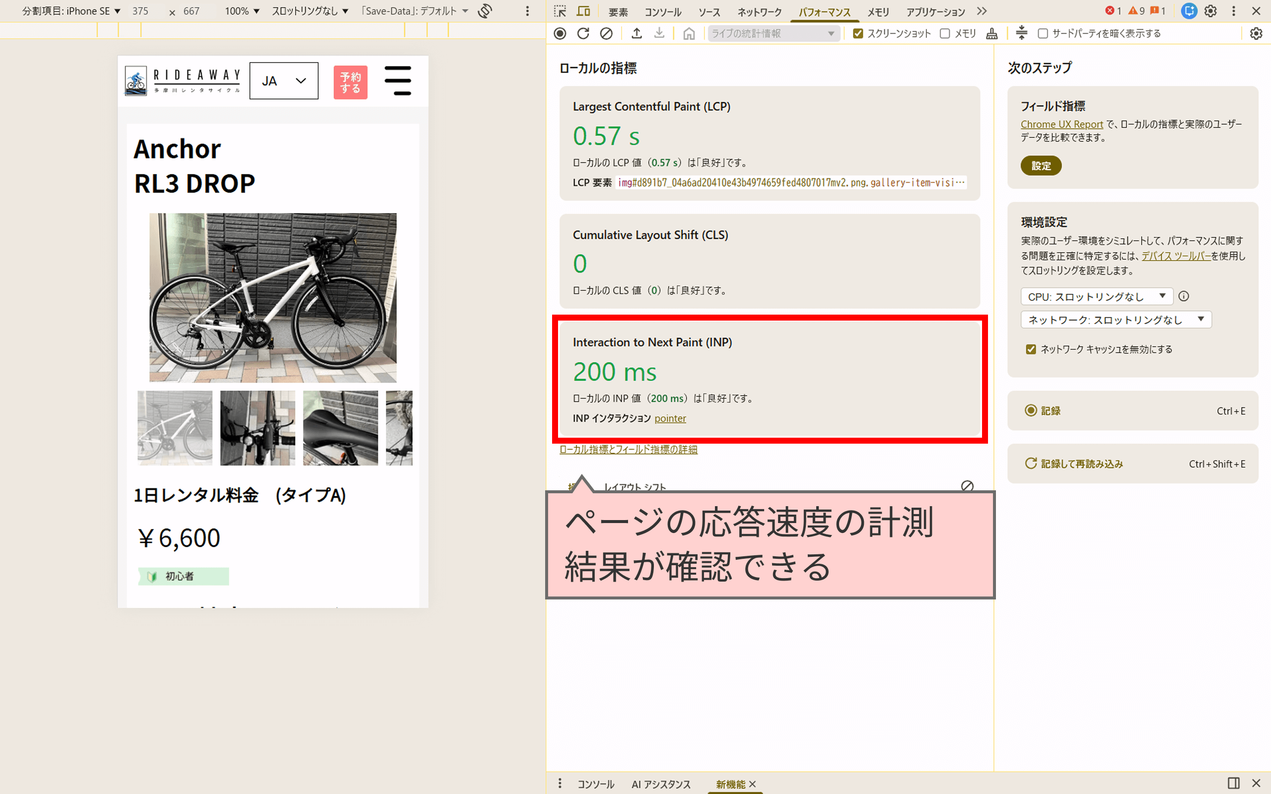Click the pointer interaction link under INP
The image size is (1271, 794).
pyautogui.click(x=670, y=418)
